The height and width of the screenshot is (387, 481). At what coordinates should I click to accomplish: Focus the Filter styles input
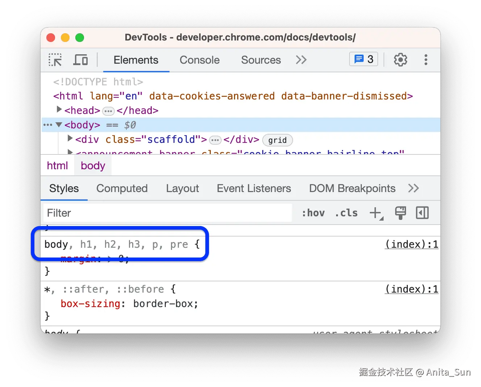click(x=168, y=213)
